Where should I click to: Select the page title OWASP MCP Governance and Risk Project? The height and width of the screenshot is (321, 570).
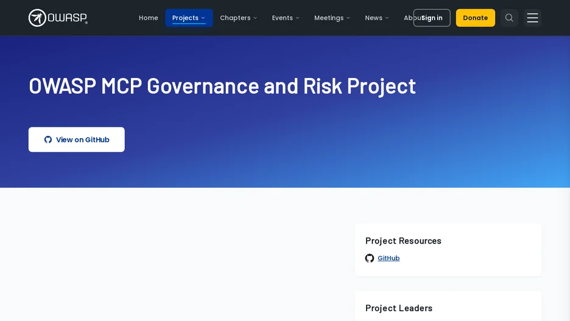pos(222,86)
